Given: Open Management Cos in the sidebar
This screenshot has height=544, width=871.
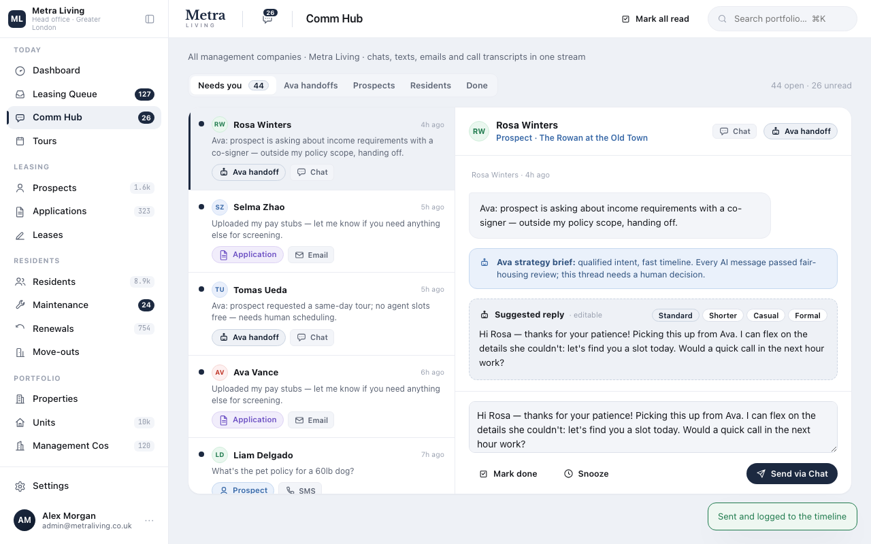Looking at the screenshot, I should pos(84,446).
